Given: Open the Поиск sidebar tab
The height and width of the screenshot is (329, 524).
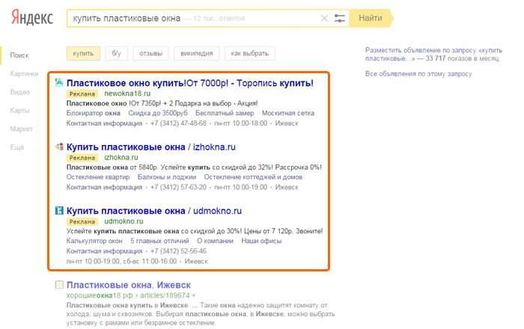Looking at the screenshot, I should [19, 55].
